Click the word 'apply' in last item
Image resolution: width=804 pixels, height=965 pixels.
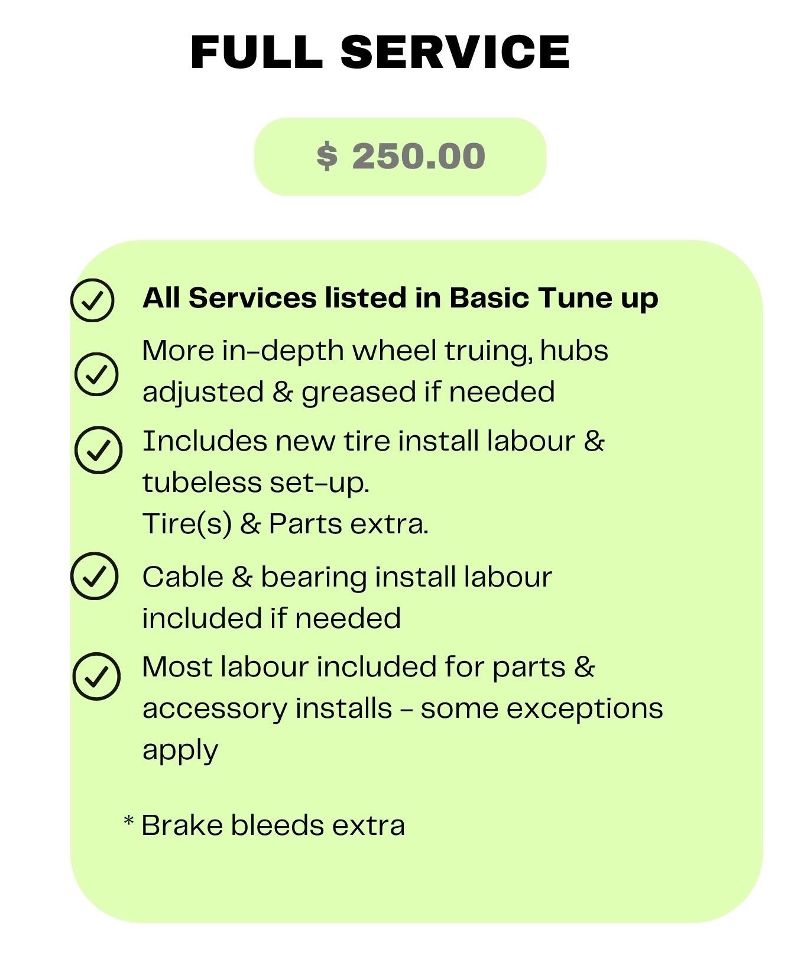coord(180,752)
